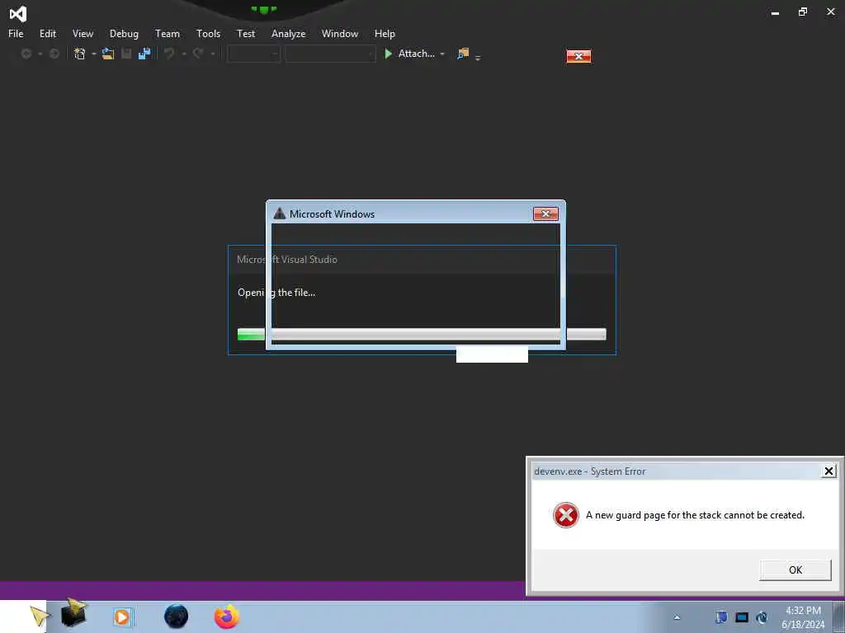Click the Redo toolbar icon
845x633 pixels.
click(x=198, y=54)
